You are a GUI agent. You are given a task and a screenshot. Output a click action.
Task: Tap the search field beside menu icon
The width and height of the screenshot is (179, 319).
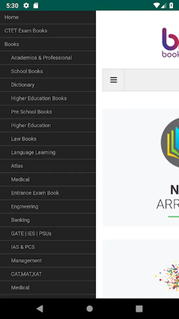coord(152,80)
